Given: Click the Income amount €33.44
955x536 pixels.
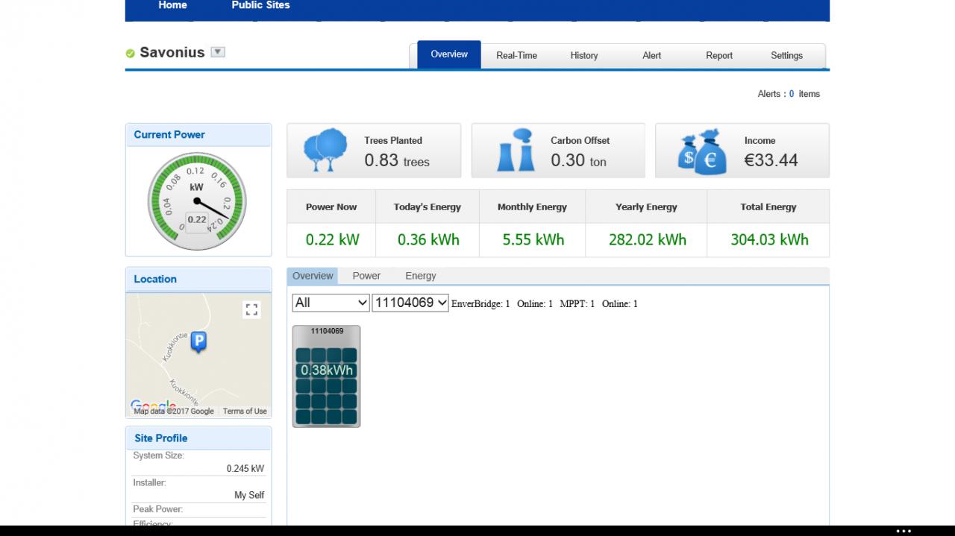Looking at the screenshot, I should tap(771, 160).
